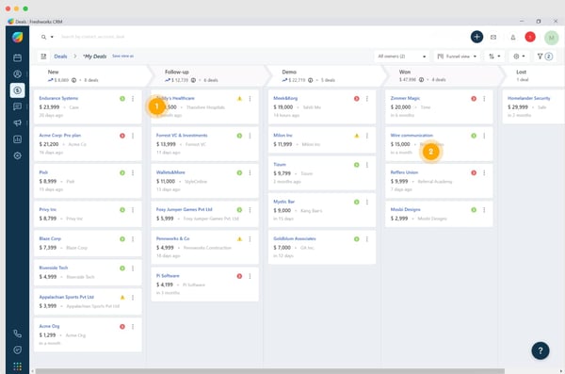Viewport: 565px width, 374px height.
Task: Open the three-dot menu on Zimmer Magic card
Action: pyautogui.click(x=484, y=99)
